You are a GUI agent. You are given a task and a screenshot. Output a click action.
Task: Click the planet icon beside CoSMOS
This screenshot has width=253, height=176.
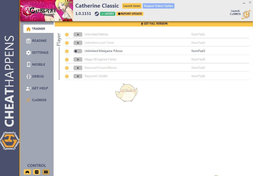coord(28,100)
